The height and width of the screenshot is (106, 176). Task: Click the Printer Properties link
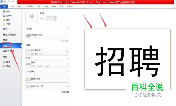coord(64,41)
